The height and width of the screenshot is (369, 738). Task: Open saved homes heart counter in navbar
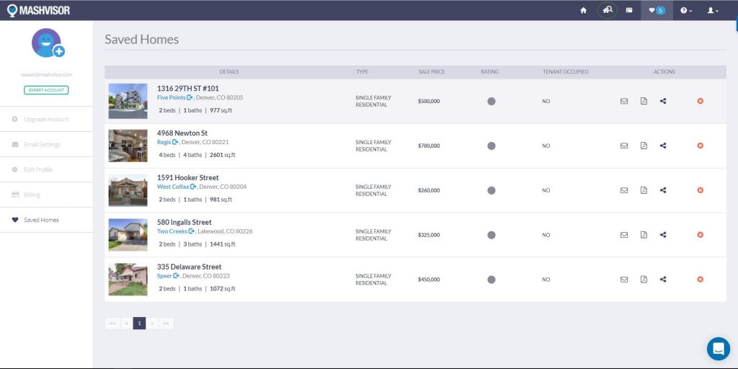point(657,10)
